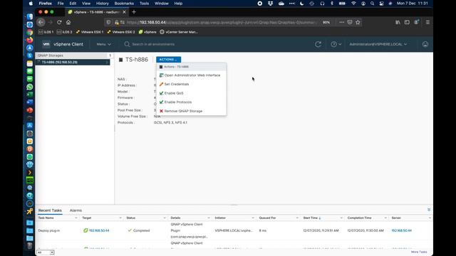This screenshot has width=456, height=256.
Task: Open the page actions three-dot menu
Action: pos(342,22)
